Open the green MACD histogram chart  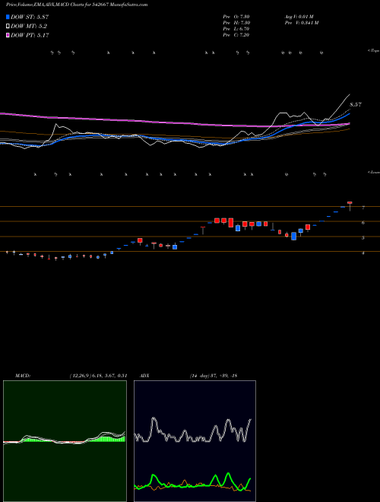pyautogui.click(x=65, y=441)
